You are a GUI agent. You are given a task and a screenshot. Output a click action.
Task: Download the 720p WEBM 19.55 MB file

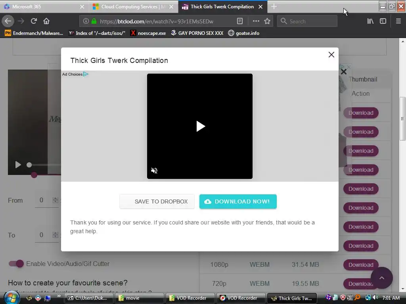tap(361, 284)
